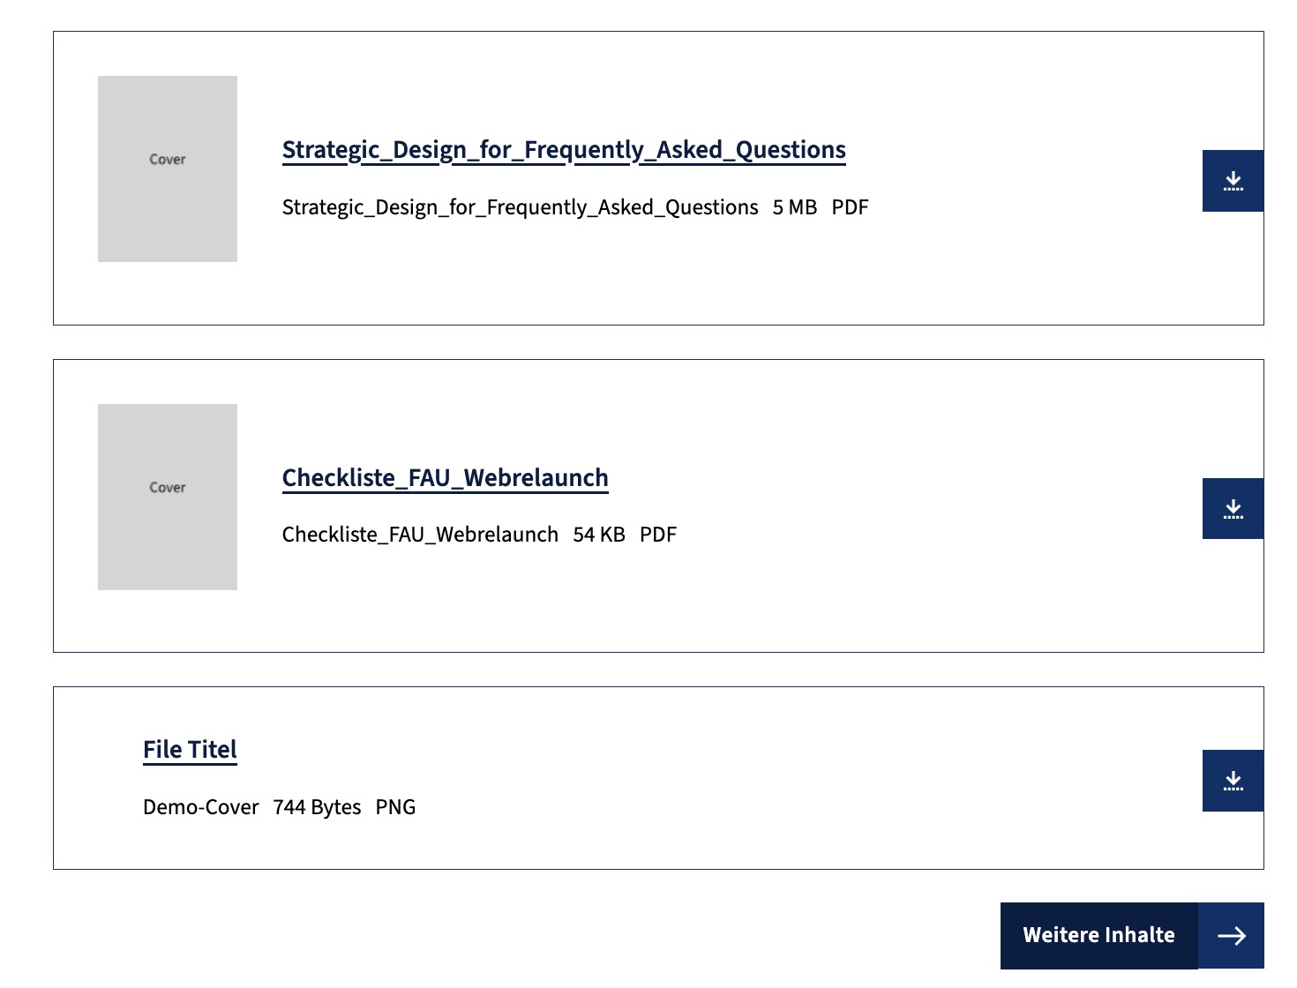
Task: Select the Strategic Design cover thumbnail
Action: pyautogui.click(x=168, y=168)
